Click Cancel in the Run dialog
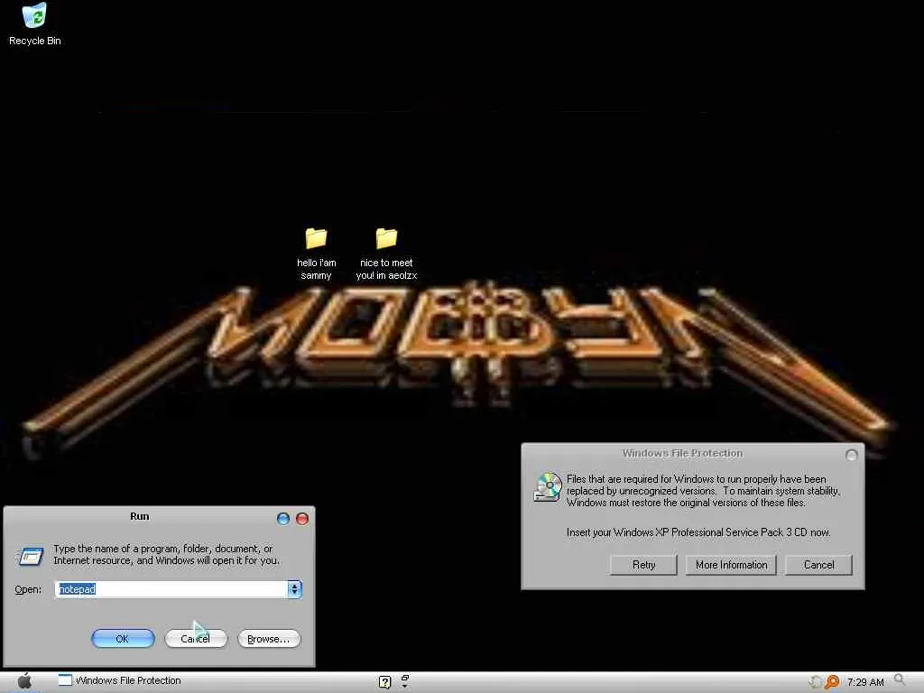This screenshot has height=693, width=924. coord(196,639)
